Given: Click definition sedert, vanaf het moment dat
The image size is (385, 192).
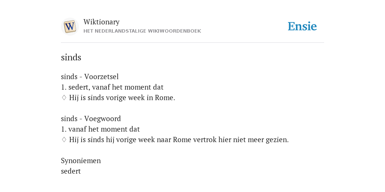Looking at the screenshot, I should coord(116,87).
